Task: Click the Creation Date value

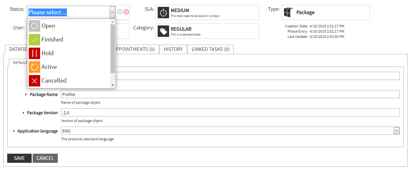Action: [327, 26]
